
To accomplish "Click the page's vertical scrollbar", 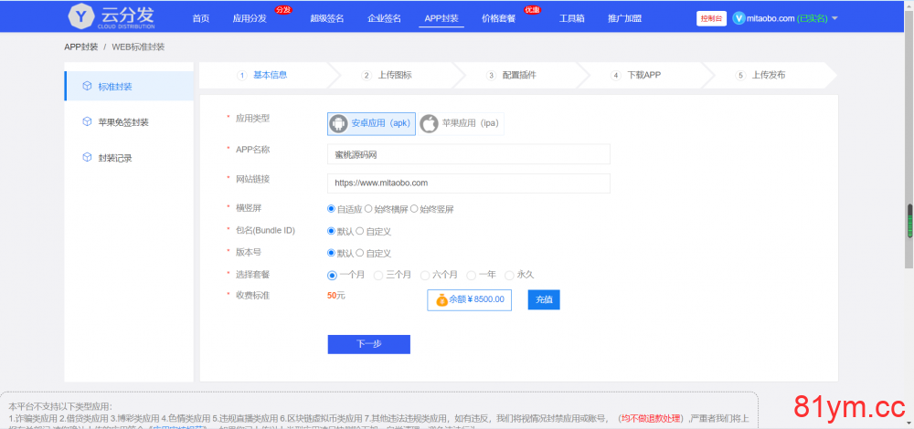I will pos(909,219).
